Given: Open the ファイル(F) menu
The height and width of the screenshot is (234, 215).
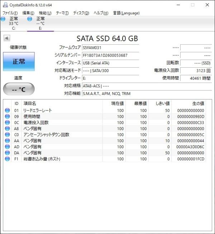Looking at the screenshot, I should 10,13.
